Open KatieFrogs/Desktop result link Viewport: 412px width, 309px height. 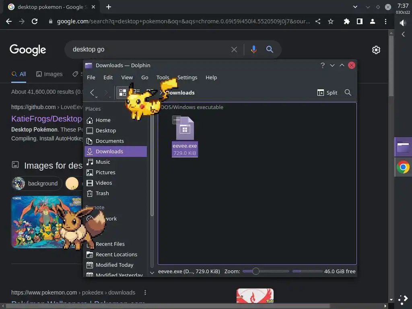(47, 119)
